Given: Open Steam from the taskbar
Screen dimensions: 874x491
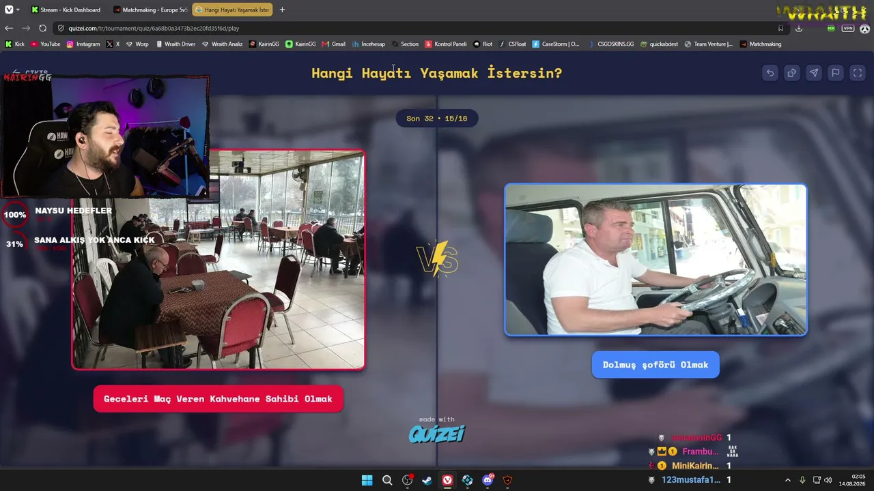Looking at the screenshot, I should coord(427,480).
